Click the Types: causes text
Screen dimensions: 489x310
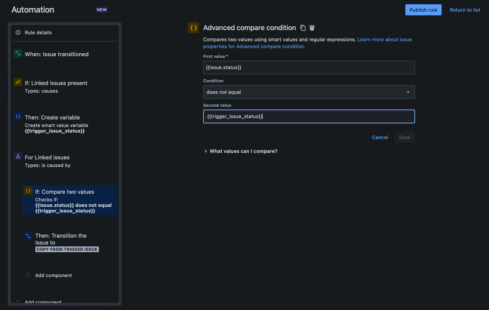[x=41, y=91]
